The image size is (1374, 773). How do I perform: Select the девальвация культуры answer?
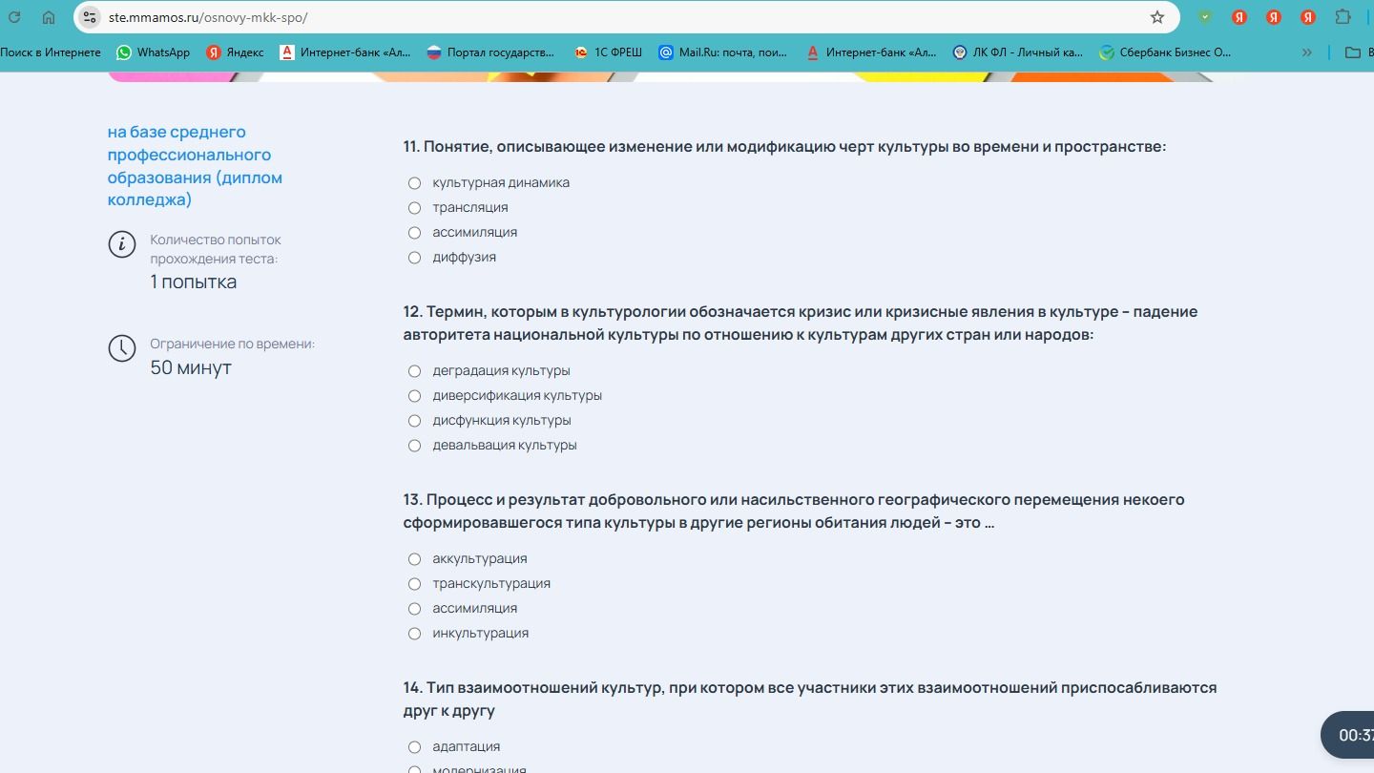pos(414,446)
